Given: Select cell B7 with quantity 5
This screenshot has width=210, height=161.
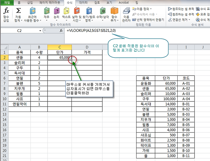Looking at the screenshot, I should click(x=39, y=83).
